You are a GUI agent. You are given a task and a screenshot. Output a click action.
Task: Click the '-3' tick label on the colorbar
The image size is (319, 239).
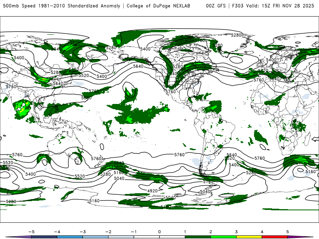pos(83,232)
